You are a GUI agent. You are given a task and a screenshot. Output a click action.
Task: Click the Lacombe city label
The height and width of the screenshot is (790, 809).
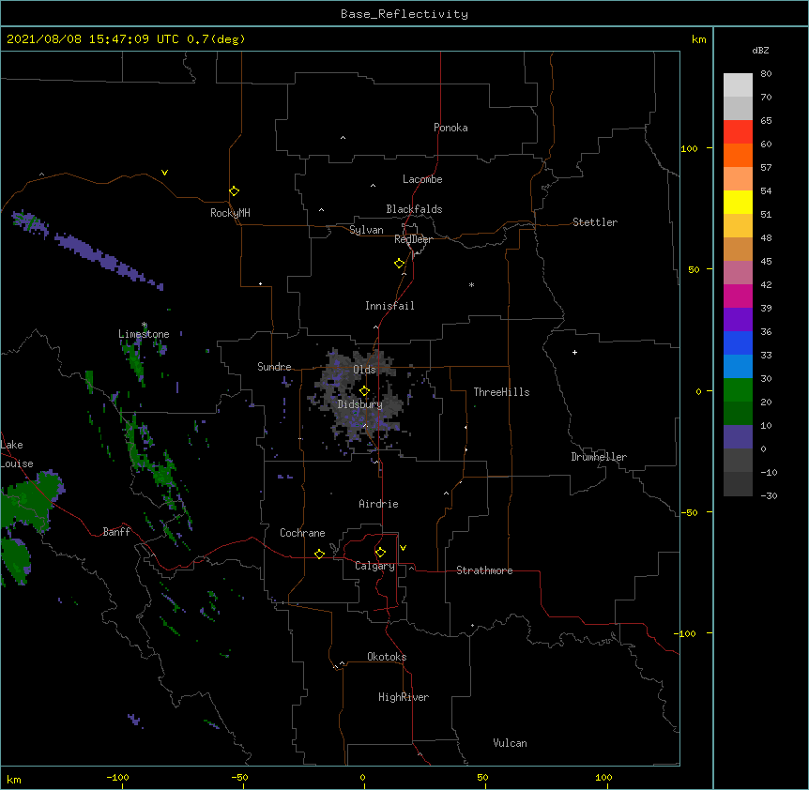[x=422, y=179]
